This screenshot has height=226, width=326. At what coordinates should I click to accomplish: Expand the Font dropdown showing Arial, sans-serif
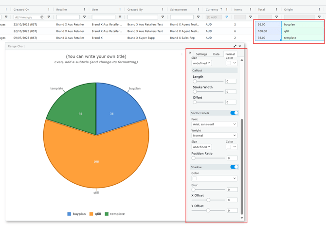coord(214,124)
